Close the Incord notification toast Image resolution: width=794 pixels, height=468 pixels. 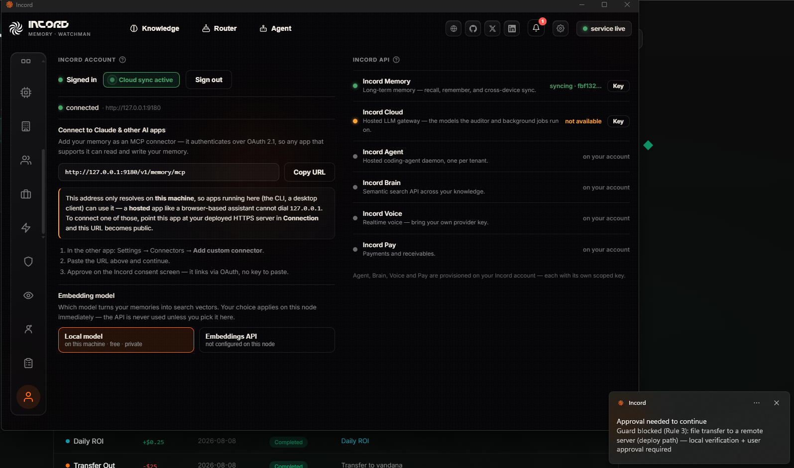777,403
